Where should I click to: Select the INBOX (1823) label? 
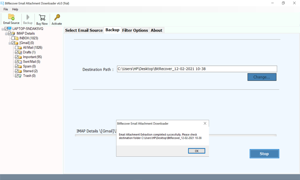click(29, 38)
